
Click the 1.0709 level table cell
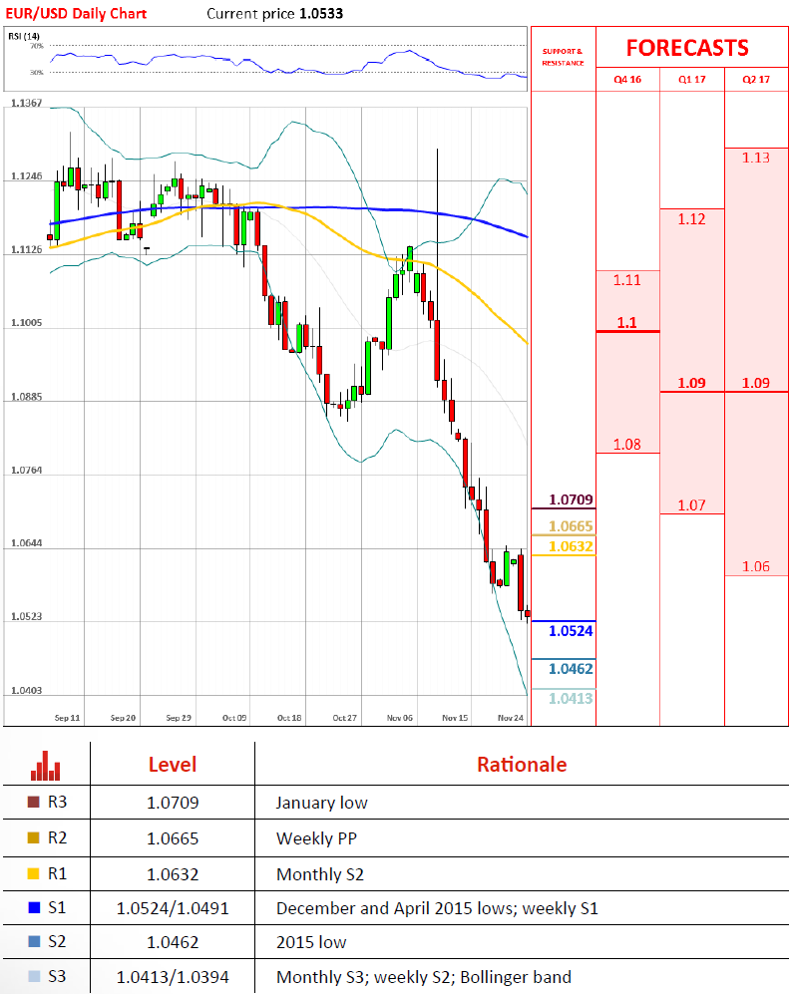[173, 803]
